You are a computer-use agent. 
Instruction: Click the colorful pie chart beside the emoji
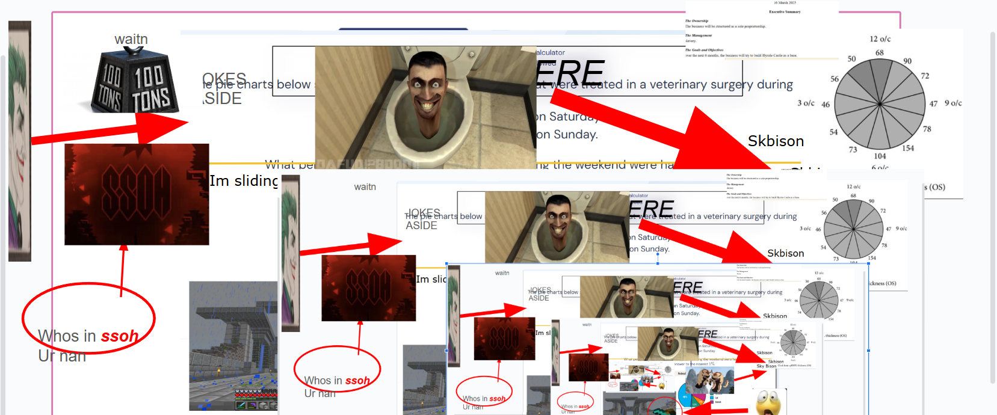(x=692, y=398)
